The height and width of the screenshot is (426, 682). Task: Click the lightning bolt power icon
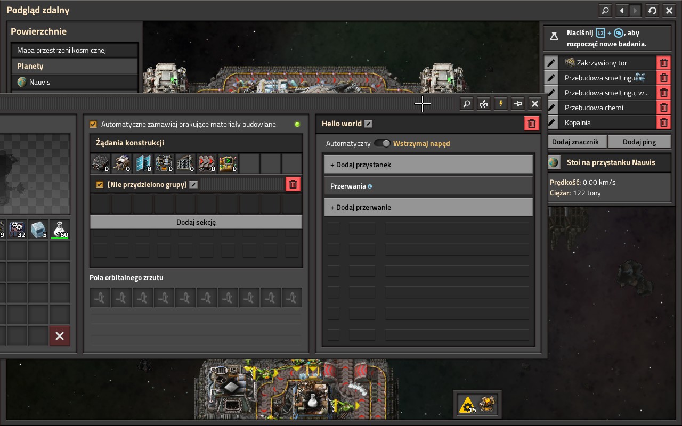[x=501, y=104]
